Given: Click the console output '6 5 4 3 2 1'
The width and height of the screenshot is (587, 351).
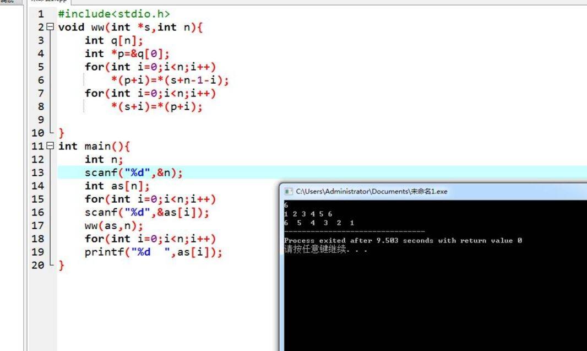Looking at the screenshot, I should (319, 223).
